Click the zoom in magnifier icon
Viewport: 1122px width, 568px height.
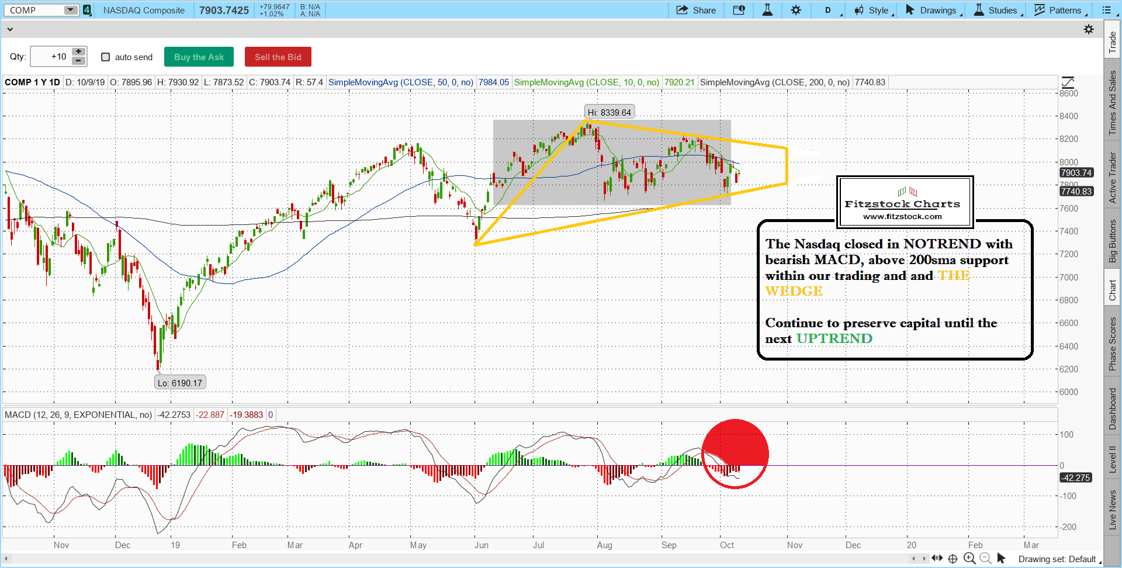(x=969, y=558)
